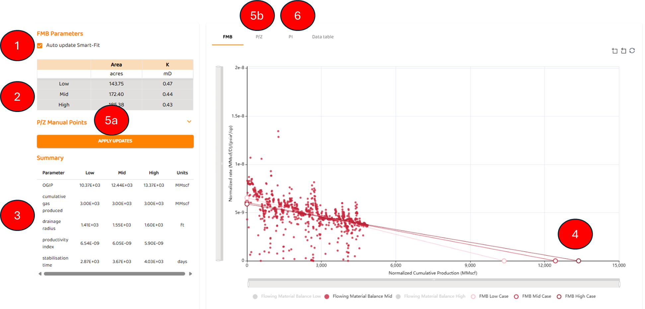Viewport: 645px width, 309px height.
Task: Click the FMB Mid Case x-intercept marker
Action: 555,261
